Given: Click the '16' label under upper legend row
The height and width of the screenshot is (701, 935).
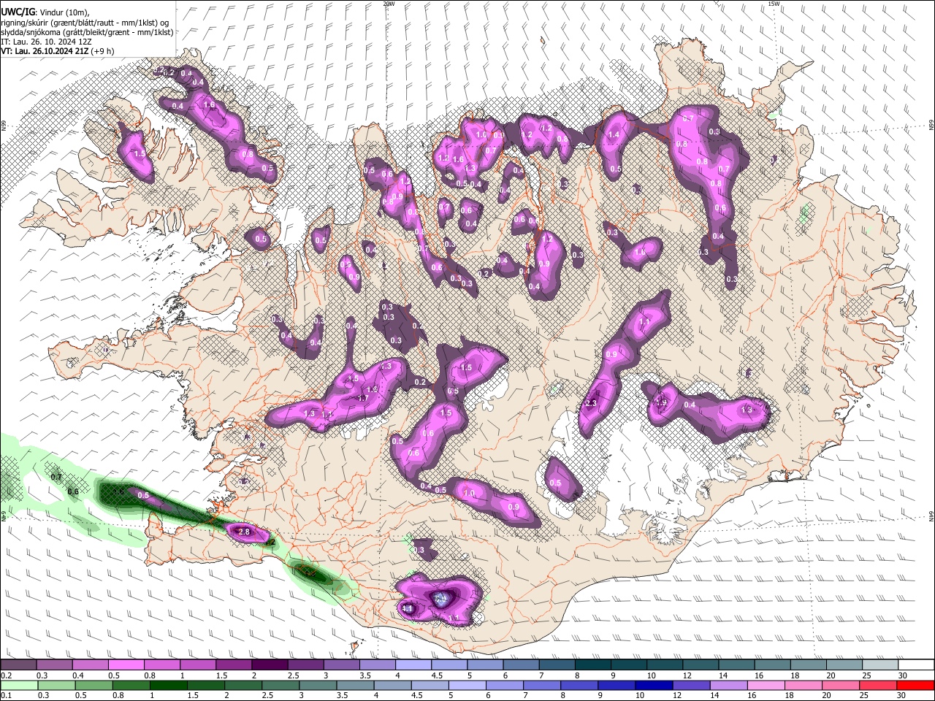Looking at the screenshot, I should [x=759, y=675].
